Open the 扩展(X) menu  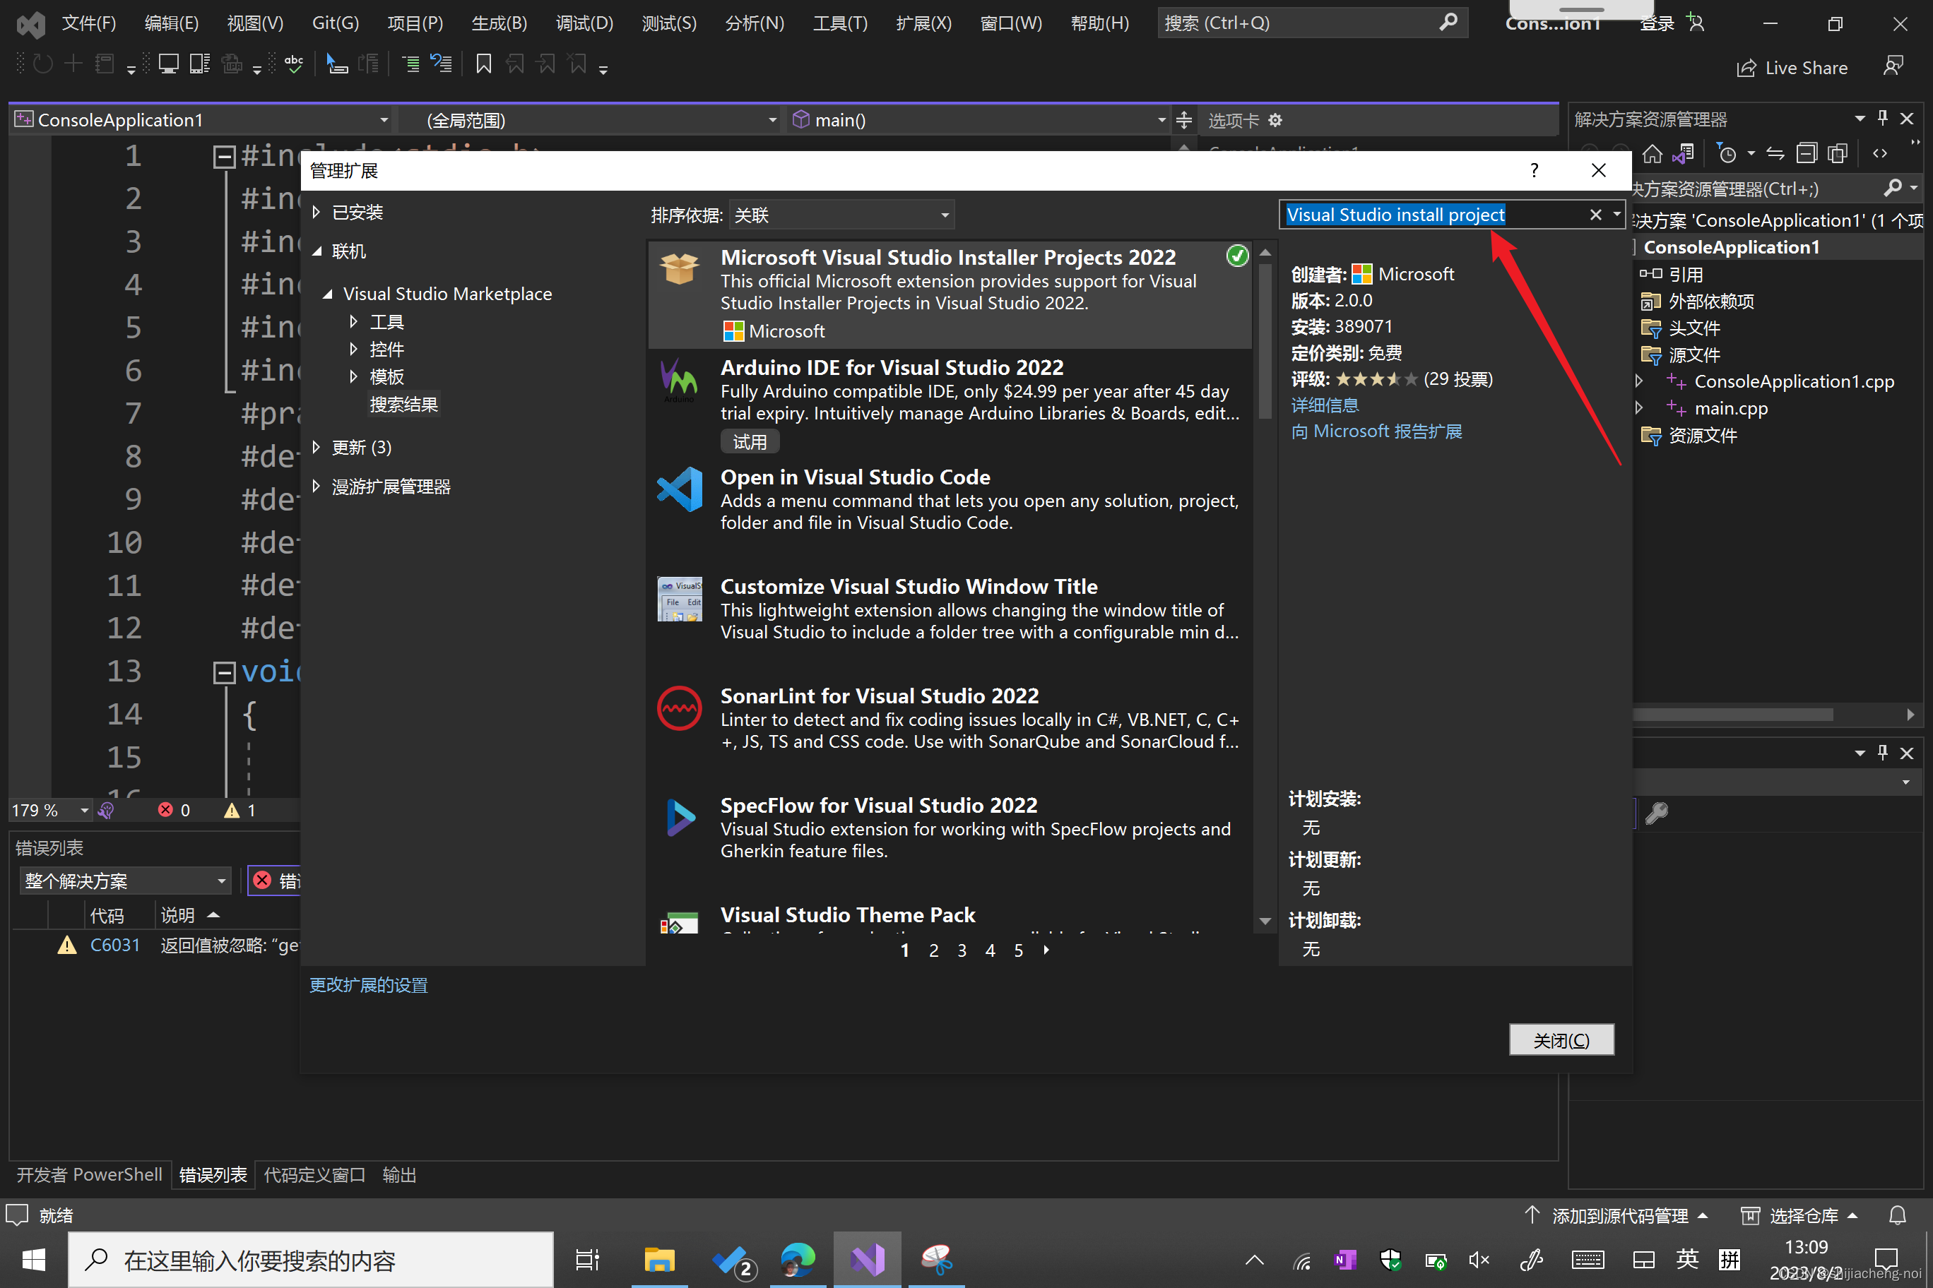click(924, 23)
